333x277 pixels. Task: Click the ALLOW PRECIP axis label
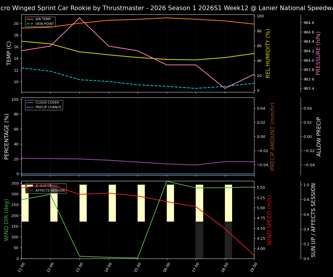(319, 136)
